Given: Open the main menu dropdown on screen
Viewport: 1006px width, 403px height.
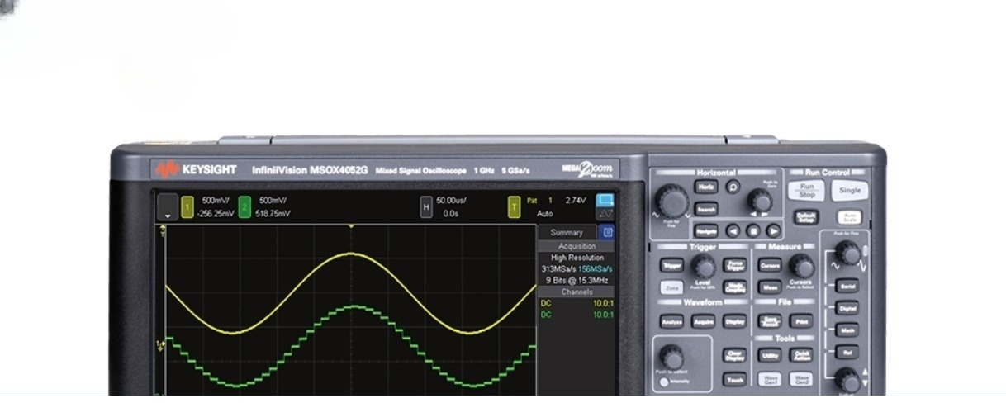Looking at the screenshot, I should click(168, 207).
